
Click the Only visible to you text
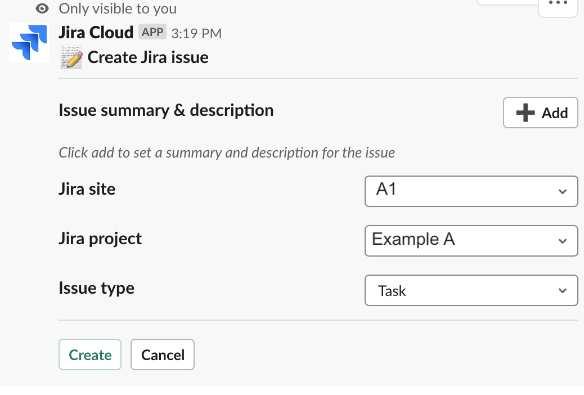coord(118,8)
